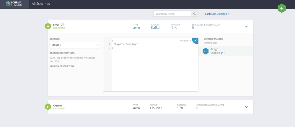Viewport: 295px width, 127px height.
Task: Click the BRANCH: MASTER heading
Action: (x=213, y=39)
